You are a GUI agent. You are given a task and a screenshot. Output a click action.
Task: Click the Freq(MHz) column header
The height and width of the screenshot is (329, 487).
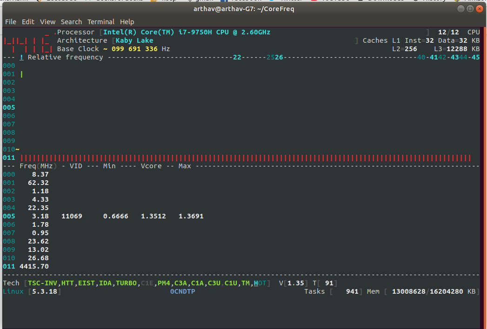point(38,166)
